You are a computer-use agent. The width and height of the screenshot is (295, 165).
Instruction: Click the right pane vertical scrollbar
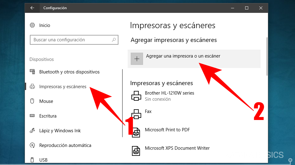coord(267,57)
